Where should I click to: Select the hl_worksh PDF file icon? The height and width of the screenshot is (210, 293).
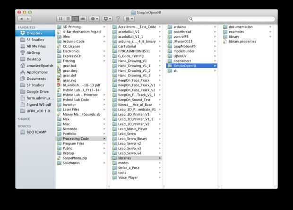[x=59, y=85]
